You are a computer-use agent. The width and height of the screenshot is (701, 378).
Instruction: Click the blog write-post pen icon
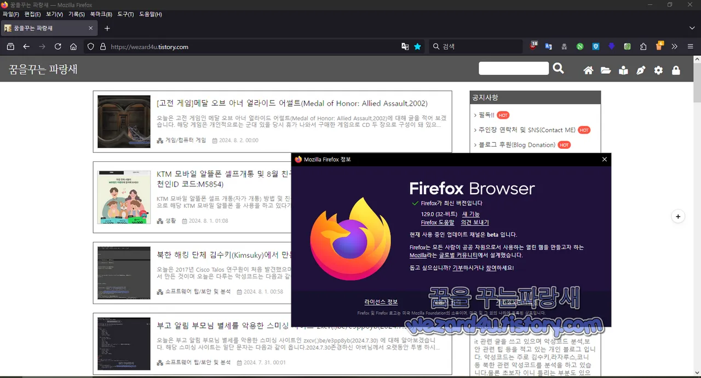pyautogui.click(x=641, y=71)
